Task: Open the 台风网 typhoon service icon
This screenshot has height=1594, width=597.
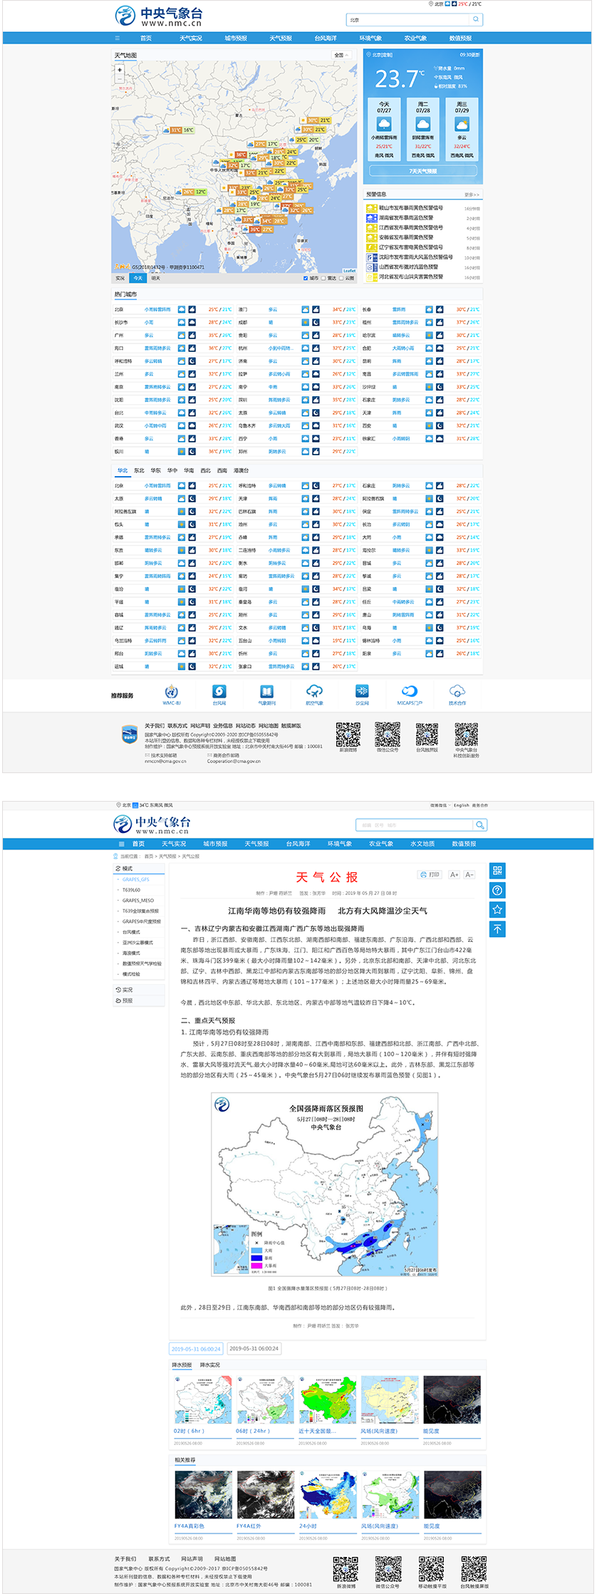Action: (219, 692)
